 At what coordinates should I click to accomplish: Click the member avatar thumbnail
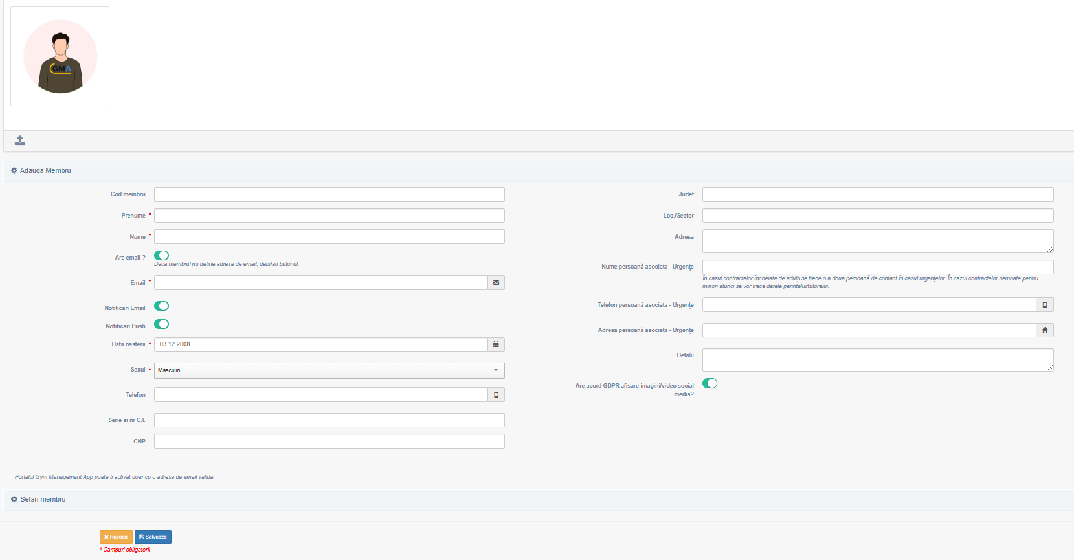coord(60,56)
